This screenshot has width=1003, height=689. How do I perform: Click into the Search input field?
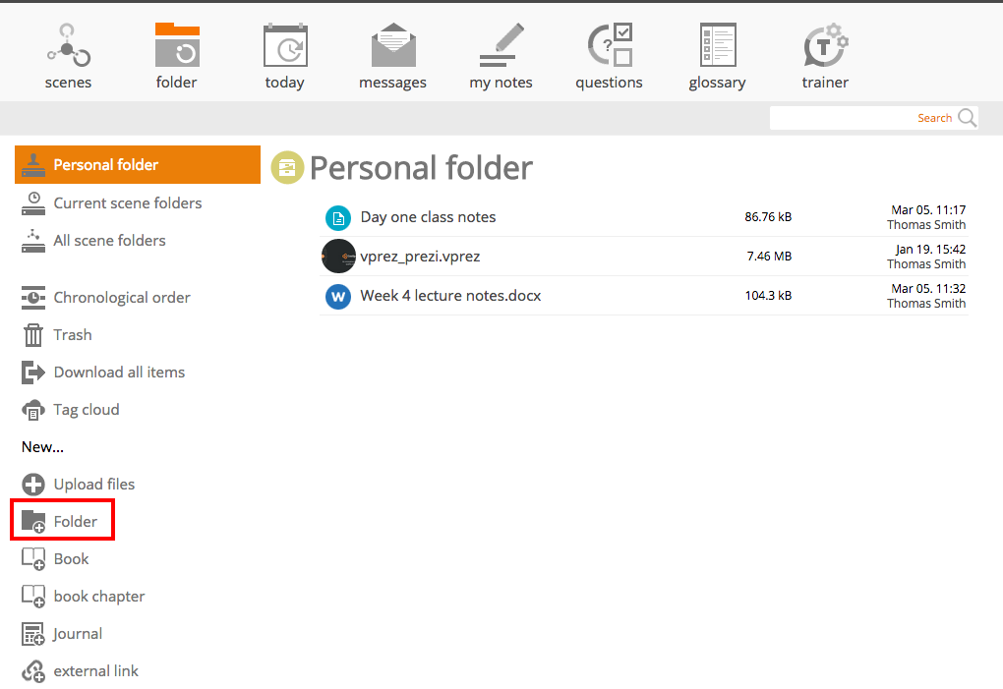pyautogui.click(x=846, y=118)
